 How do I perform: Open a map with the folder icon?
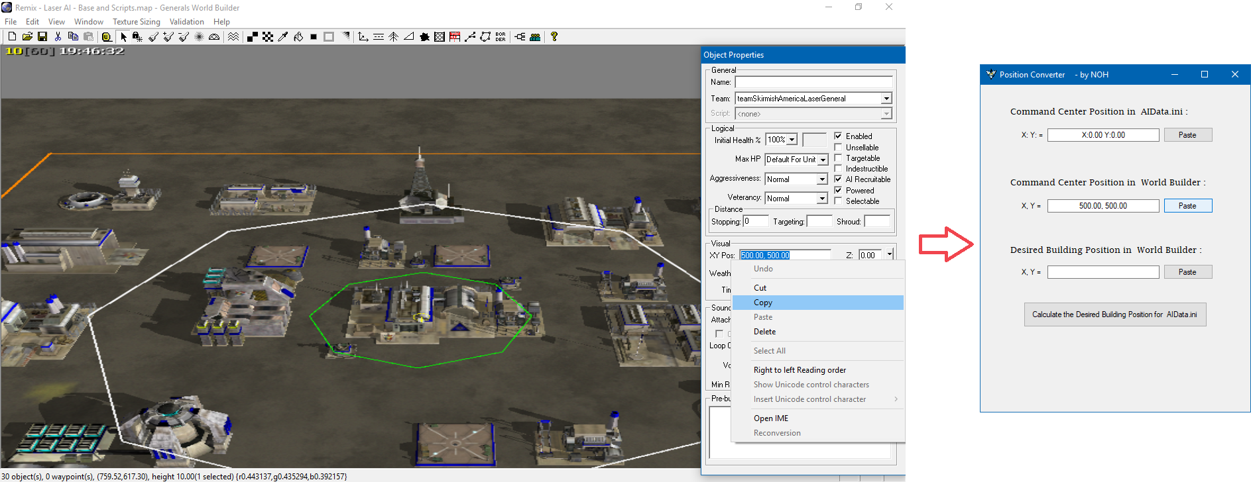click(x=27, y=37)
